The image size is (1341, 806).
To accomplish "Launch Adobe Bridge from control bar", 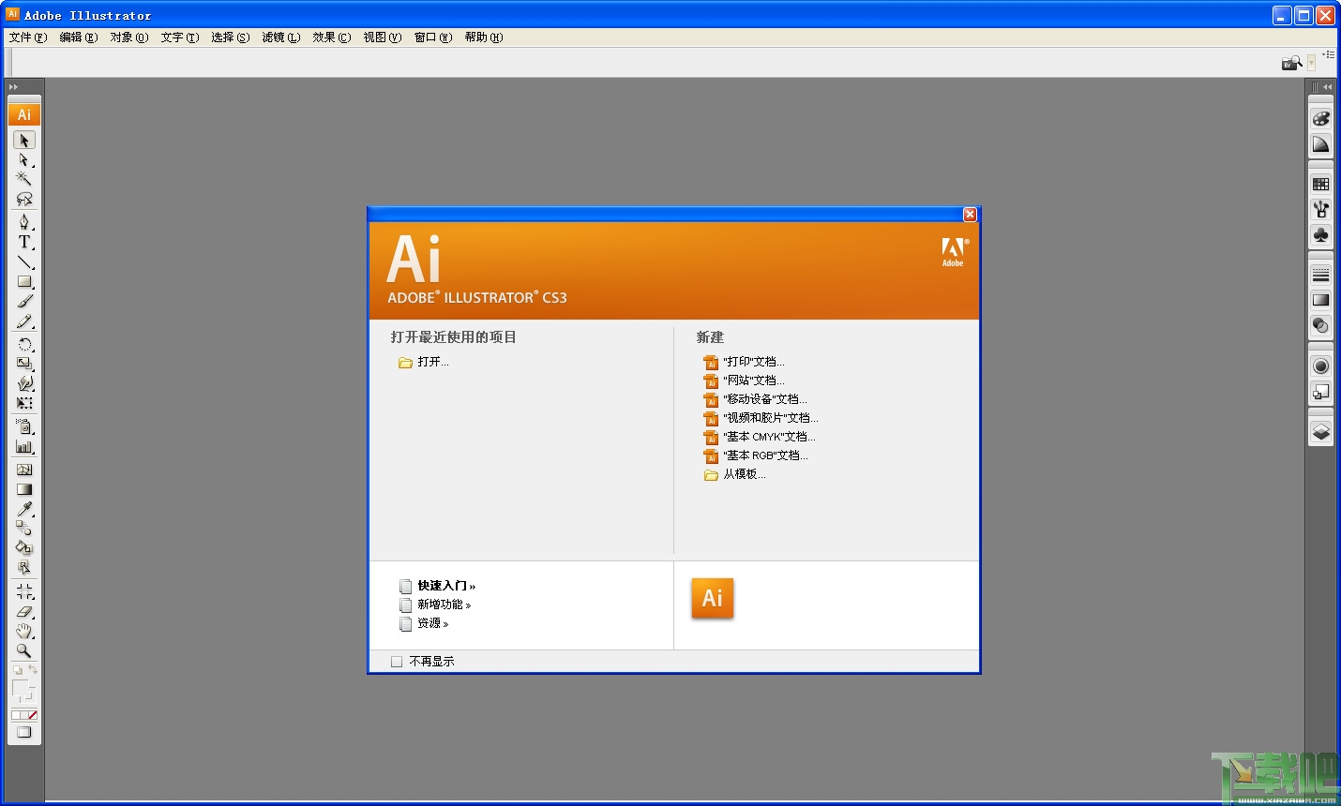I will tap(1291, 63).
